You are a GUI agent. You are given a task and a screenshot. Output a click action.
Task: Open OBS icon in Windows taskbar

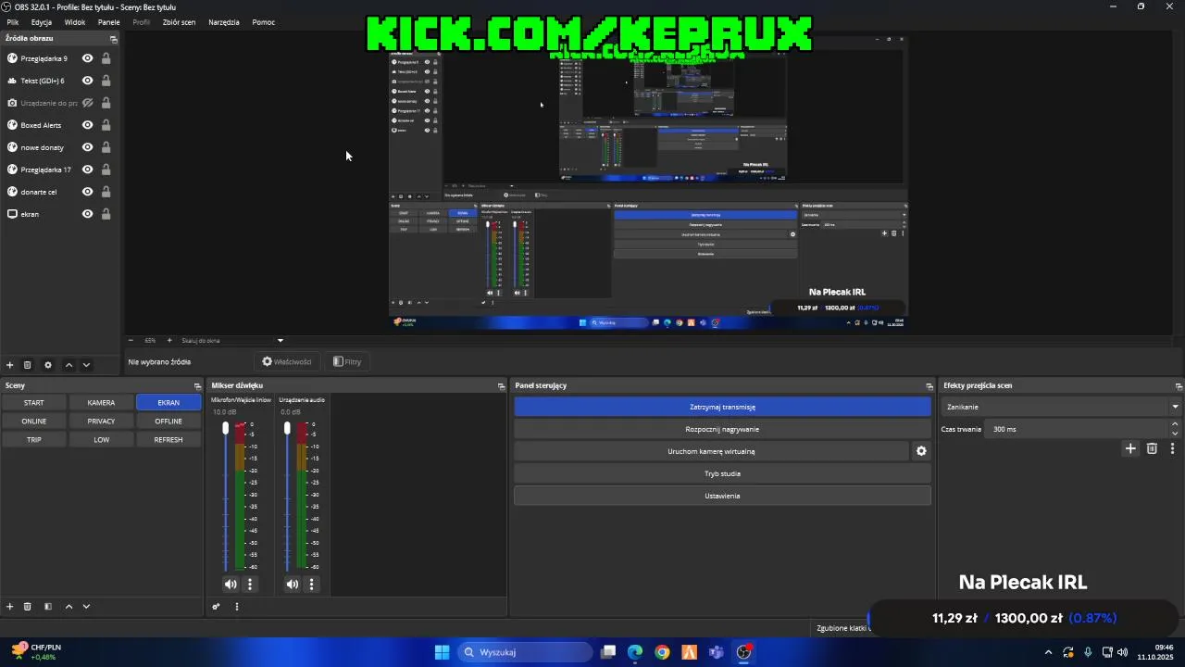pyautogui.click(x=743, y=652)
